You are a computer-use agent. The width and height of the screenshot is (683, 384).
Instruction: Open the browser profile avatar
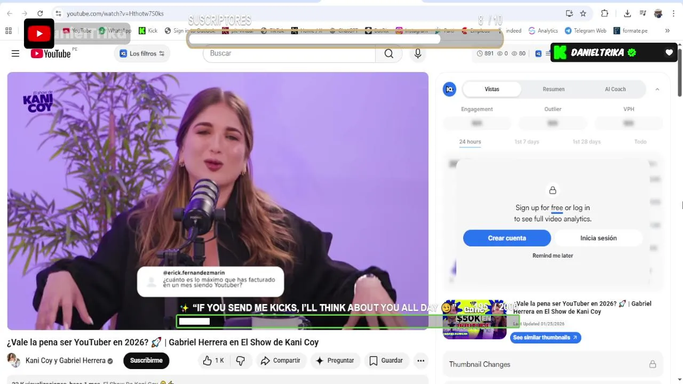(658, 13)
